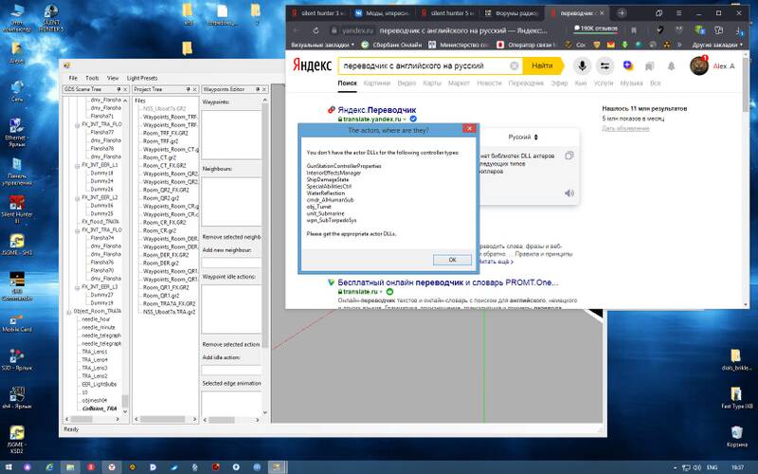Open the JSGME - SH3 desktop shortcut
The height and width of the screenshot is (474, 758).
(x=17, y=245)
